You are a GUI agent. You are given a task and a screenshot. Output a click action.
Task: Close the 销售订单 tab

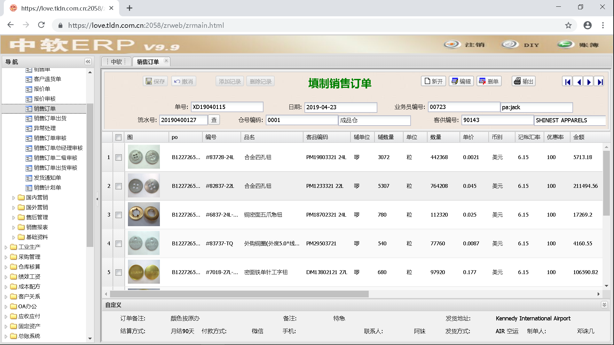point(166,61)
